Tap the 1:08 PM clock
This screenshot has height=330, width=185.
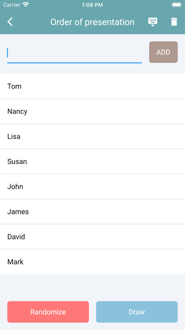pyautogui.click(x=92, y=5)
